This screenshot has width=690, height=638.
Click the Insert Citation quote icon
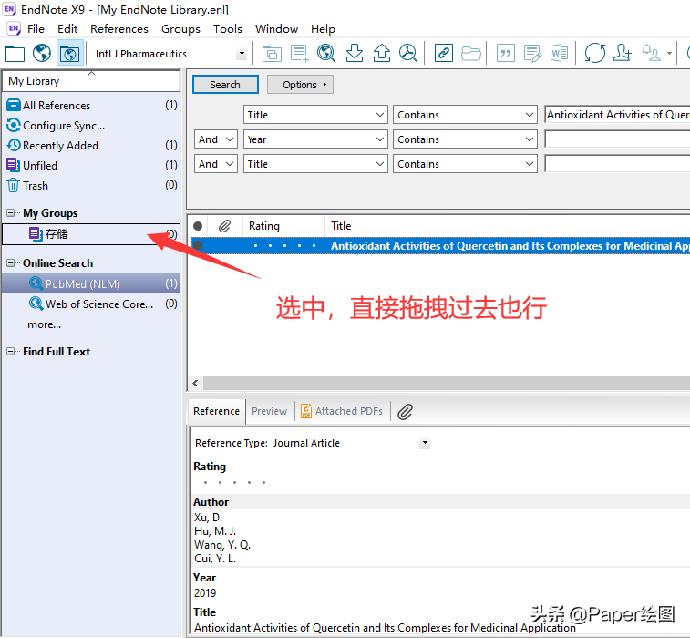(506, 54)
